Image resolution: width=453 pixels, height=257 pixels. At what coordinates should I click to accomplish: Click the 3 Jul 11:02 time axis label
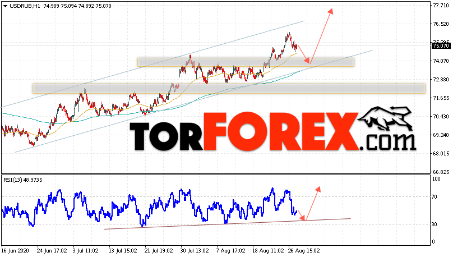(x=86, y=250)
